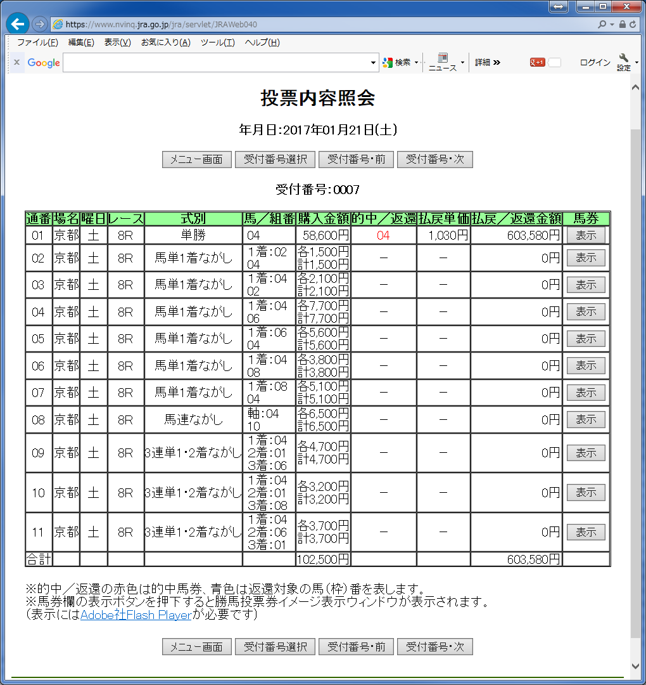The image size is (646, 685).
Task: Expand the 検索 button dropdown arrow
Action: click(x=417, y=62)
